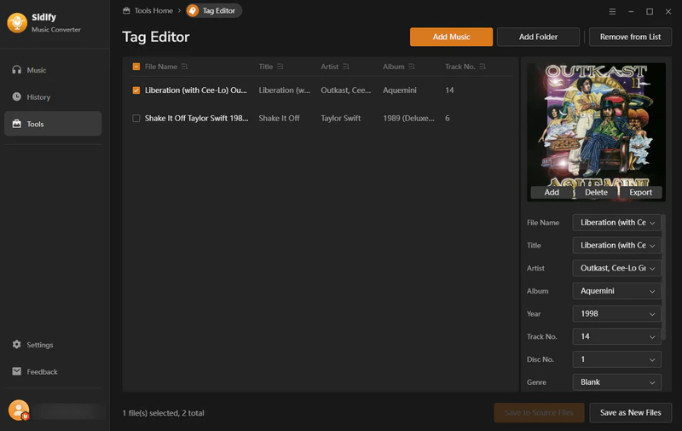Click the Tag Editor page heading
The width and height of the screenshot is (682, 431).
click(x=156, y=37)
